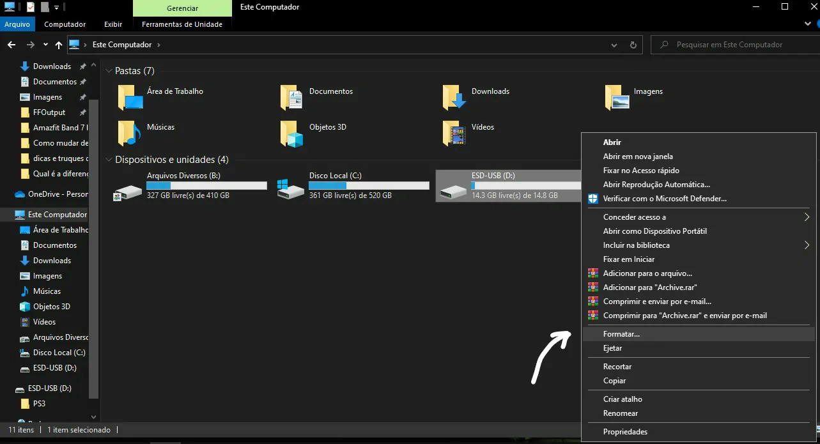Image resolution: width=820 pixels, height=444 pixels.
Task: Switch to the Exibir ribbon tab
Action: [x=113, y=24]
